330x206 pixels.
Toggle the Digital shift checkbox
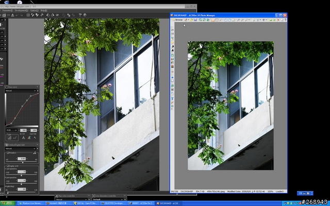point(8,166)
